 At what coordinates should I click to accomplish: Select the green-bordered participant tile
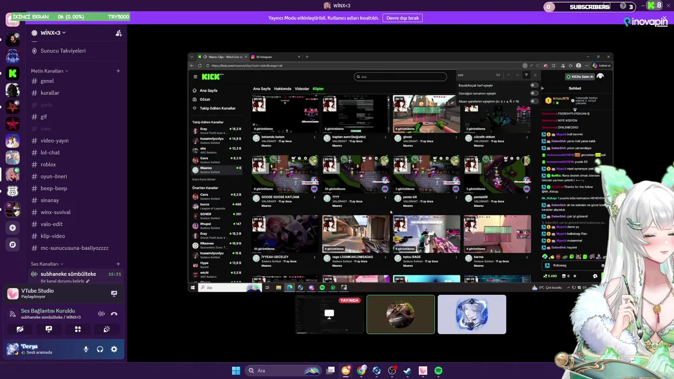401,314
